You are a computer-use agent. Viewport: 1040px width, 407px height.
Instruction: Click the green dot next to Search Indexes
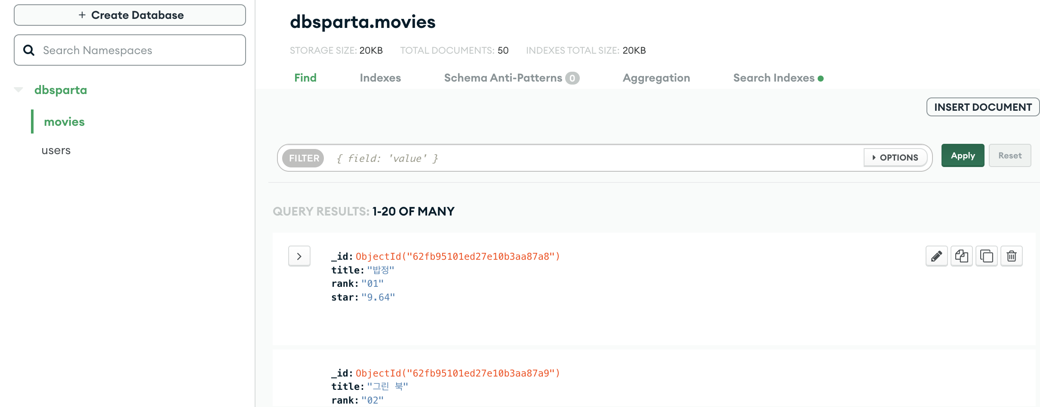click(821, 79)
